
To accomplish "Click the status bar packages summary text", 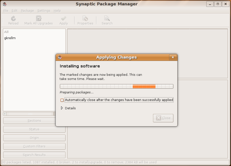I will [79, 162].
